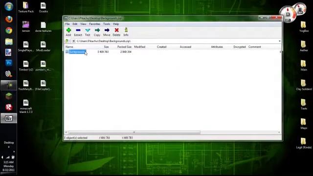Open the Clay Soldiers desktop folder
The width and height of the screenshot is (313, 176).
[304, 85]
